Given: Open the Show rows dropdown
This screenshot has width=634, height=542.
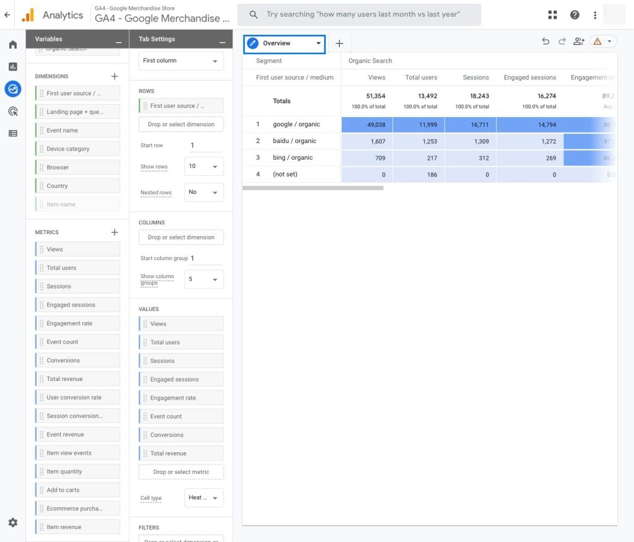Looking at the screenshot, I should pos(204,167).
